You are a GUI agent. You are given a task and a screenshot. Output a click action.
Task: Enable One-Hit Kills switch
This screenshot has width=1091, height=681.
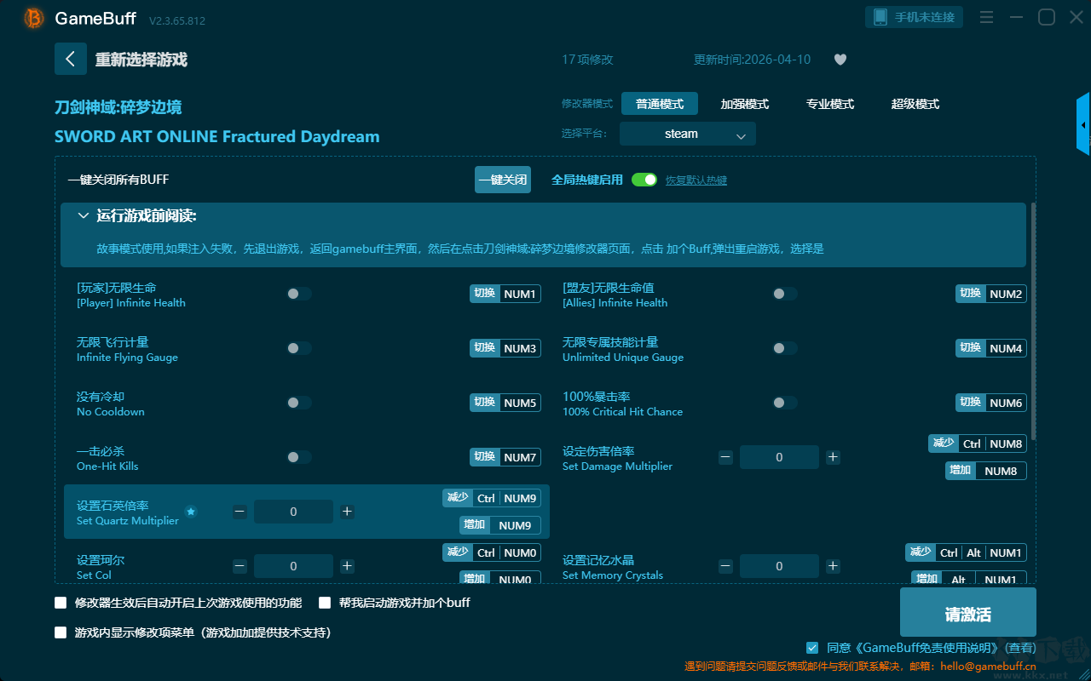(x=299, y=457)
